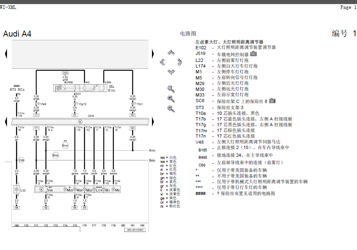Click the T17g/15 connector label

click(x=81, y=104)
